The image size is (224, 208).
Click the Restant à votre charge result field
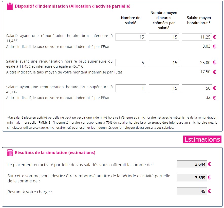tap(192, 191)
